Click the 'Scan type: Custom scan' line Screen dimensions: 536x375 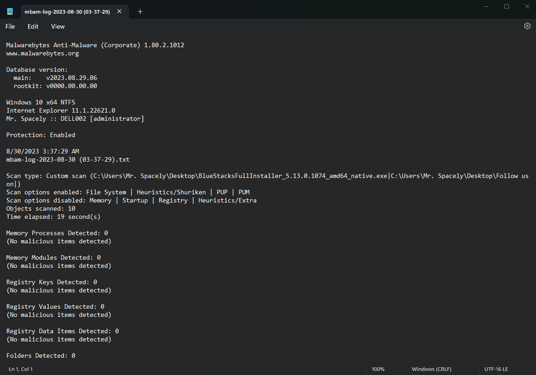(x=267, y=176)
